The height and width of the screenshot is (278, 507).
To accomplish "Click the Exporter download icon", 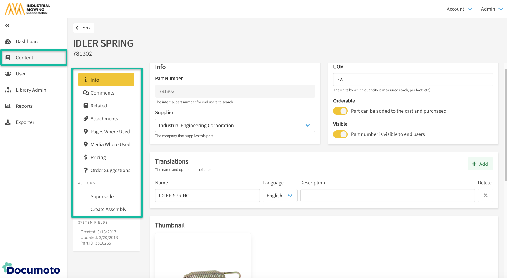I will 8,122.
